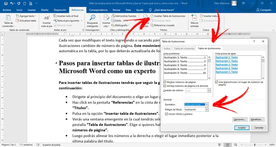Click Referencia cruzada
The image size is (276, 147).
(x=162, y=25)
